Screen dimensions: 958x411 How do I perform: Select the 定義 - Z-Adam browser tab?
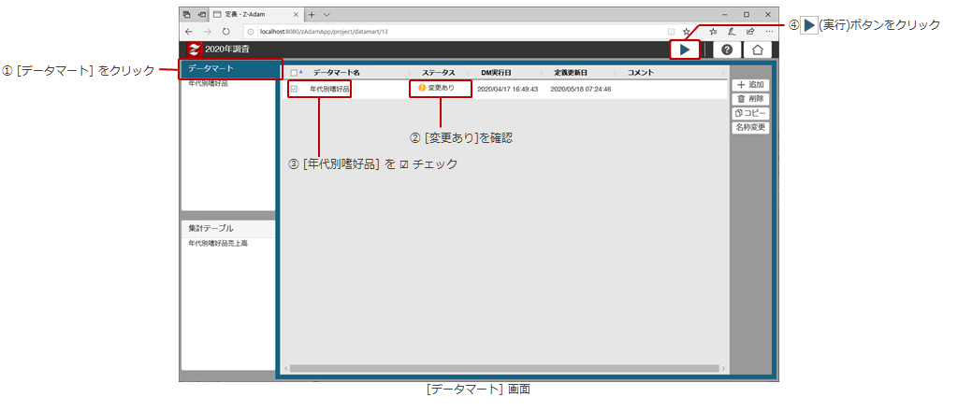pos(255,14)
